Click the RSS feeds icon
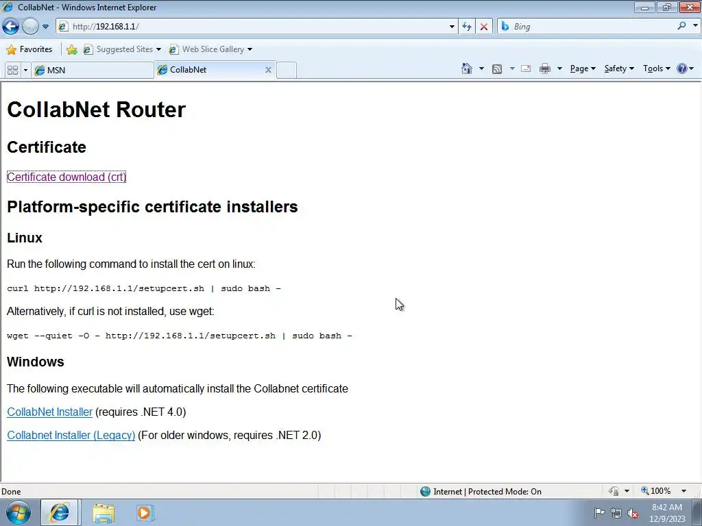This screenshot has width=702, height=526. point(497,68)
